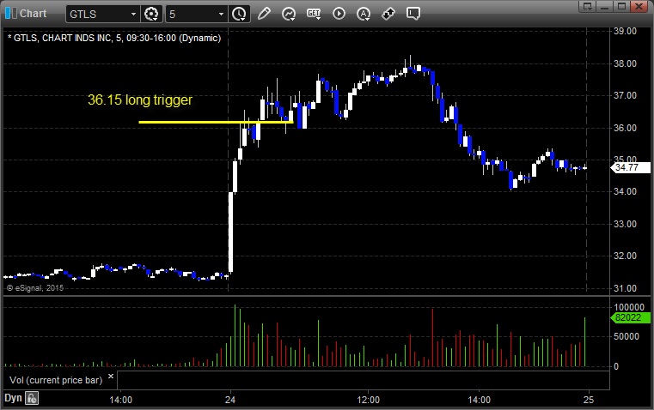Maximize the Chart window
Viewport: 654px width, 410px height.
coord(621,6)
